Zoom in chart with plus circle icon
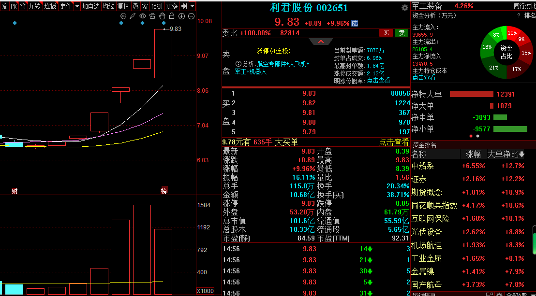The height and width of the screenshot is (296, 536). pos(181,16)
